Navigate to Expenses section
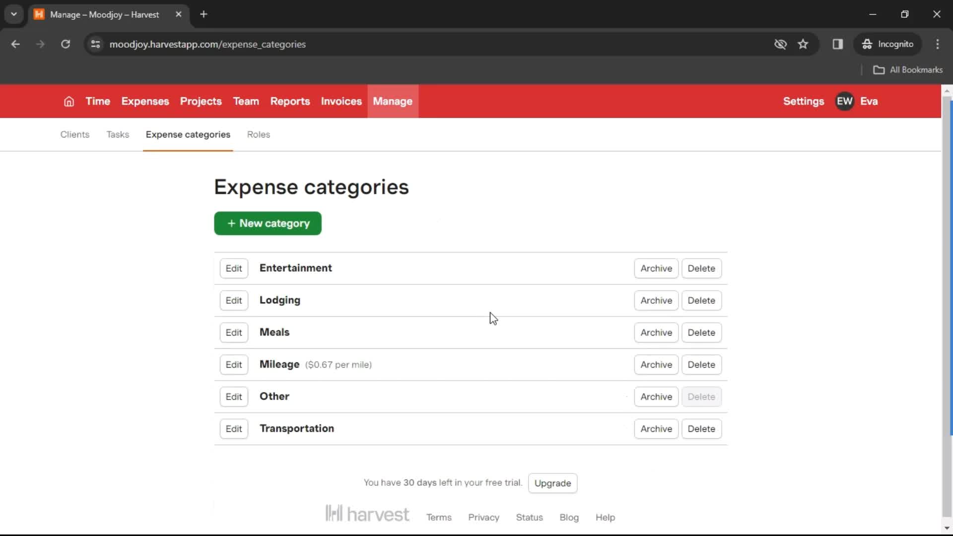The height and width of the screenshot is (536, 953). [145, 101]
